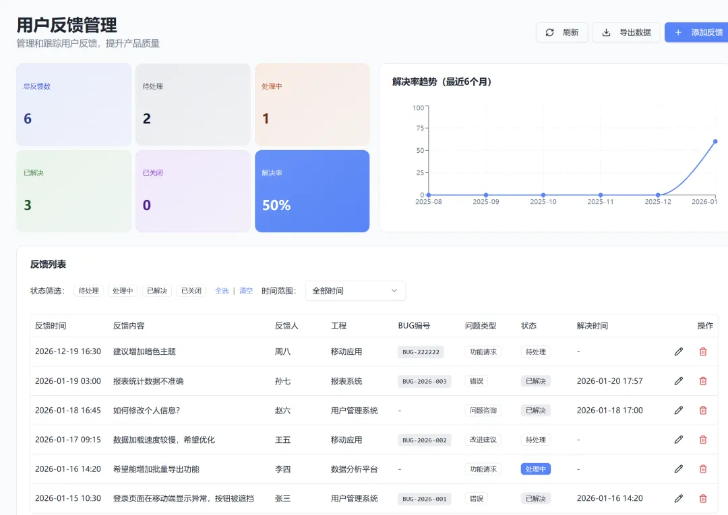Click the 已关闭 statistic card showing 0
This screenshot has height=515, width=728.
(x=193, y=191)
